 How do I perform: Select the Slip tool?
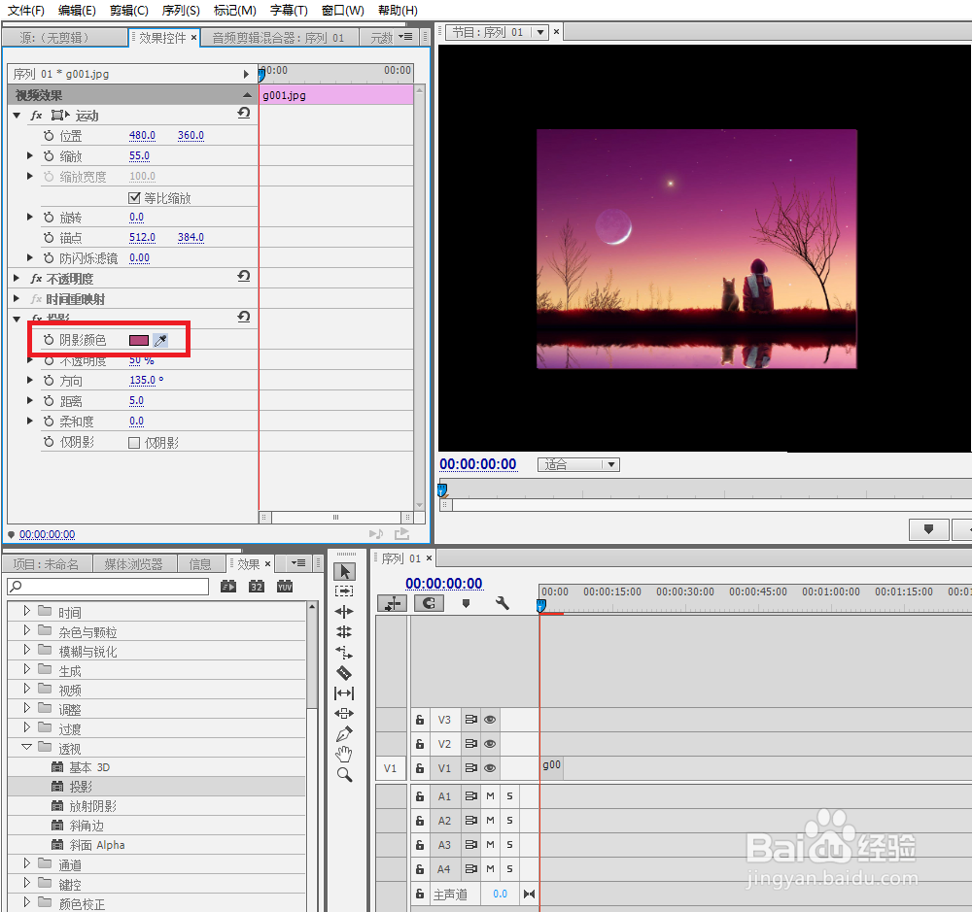(344, 693)
